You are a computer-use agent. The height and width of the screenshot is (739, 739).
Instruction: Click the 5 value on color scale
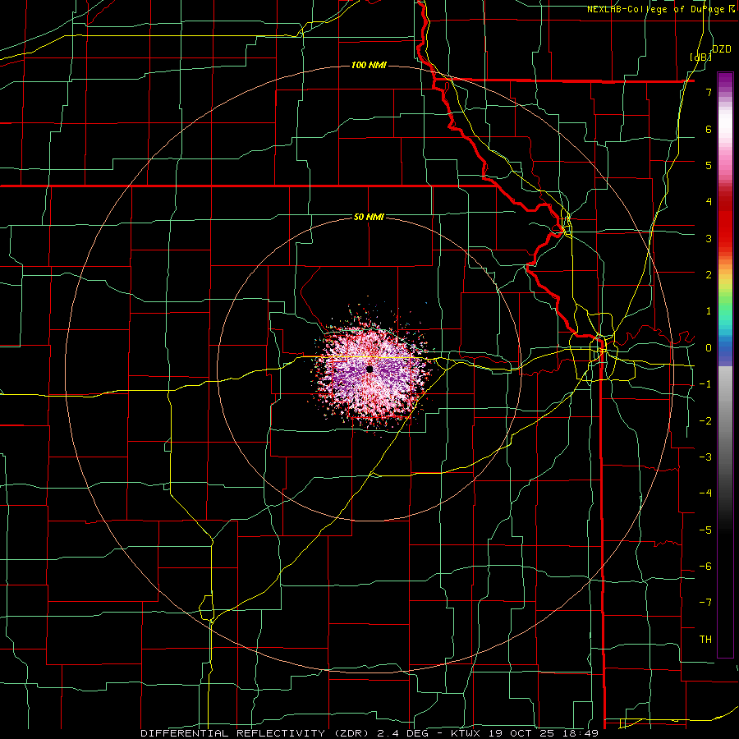point(709,165)
